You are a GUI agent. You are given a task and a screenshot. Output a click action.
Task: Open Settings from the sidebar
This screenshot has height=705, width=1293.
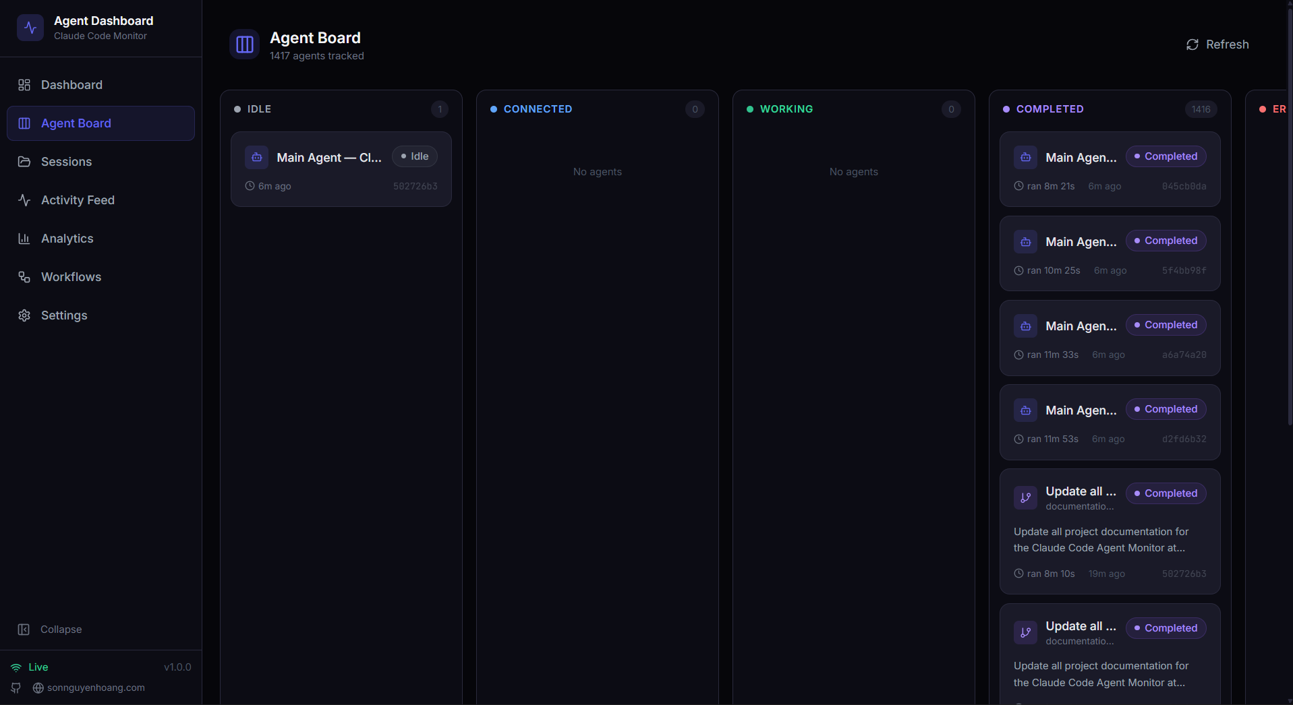pyautogui.click(x=100, y=315)
